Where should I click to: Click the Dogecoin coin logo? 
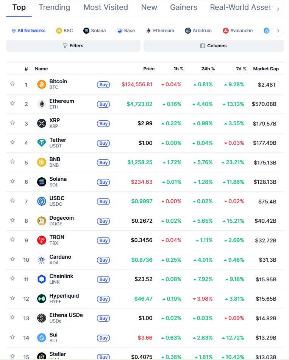pos(42,221)
